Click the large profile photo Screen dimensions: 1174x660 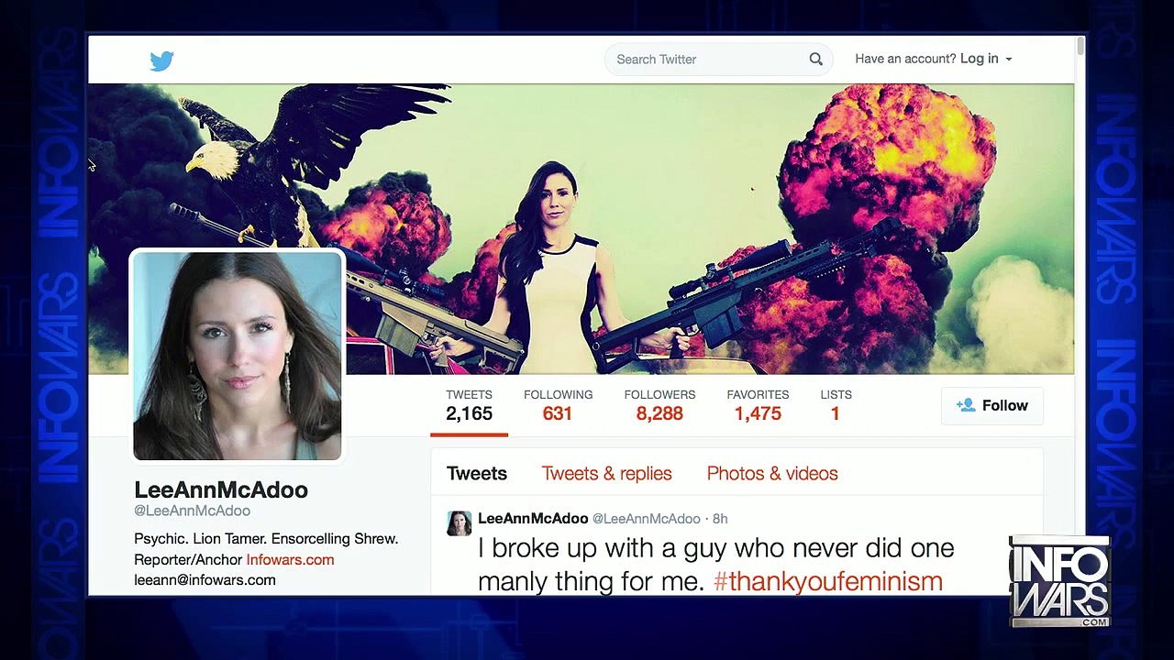(x=238, y=355)
